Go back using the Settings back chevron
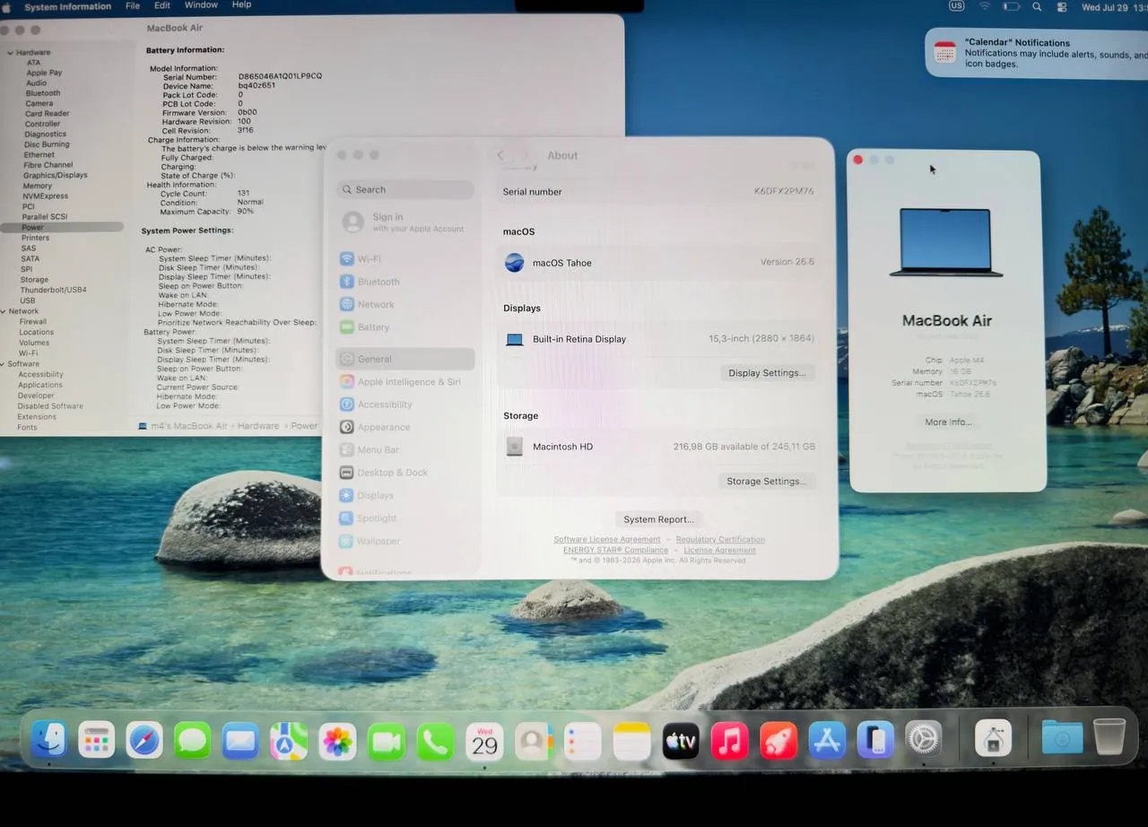The image size is (1148, 827). [x=500, y=155]
